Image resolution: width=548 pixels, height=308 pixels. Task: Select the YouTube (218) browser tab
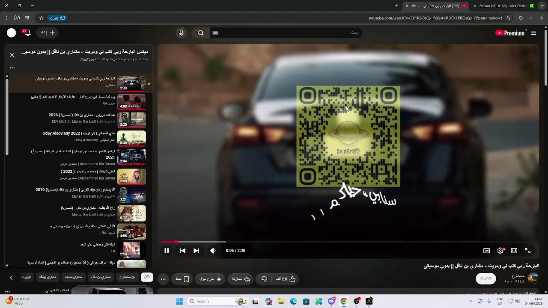pos(436,6)
